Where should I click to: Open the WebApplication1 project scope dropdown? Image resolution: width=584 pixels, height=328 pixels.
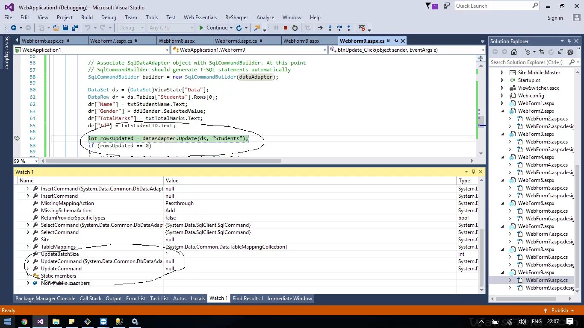tap(91, 50)
